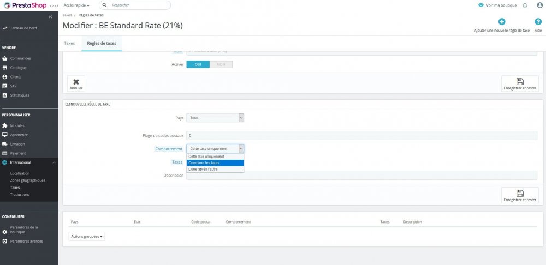Viewport: 546px width, 265px height.
Task: Click the Code postal column header
Action: tap(200, 222)
